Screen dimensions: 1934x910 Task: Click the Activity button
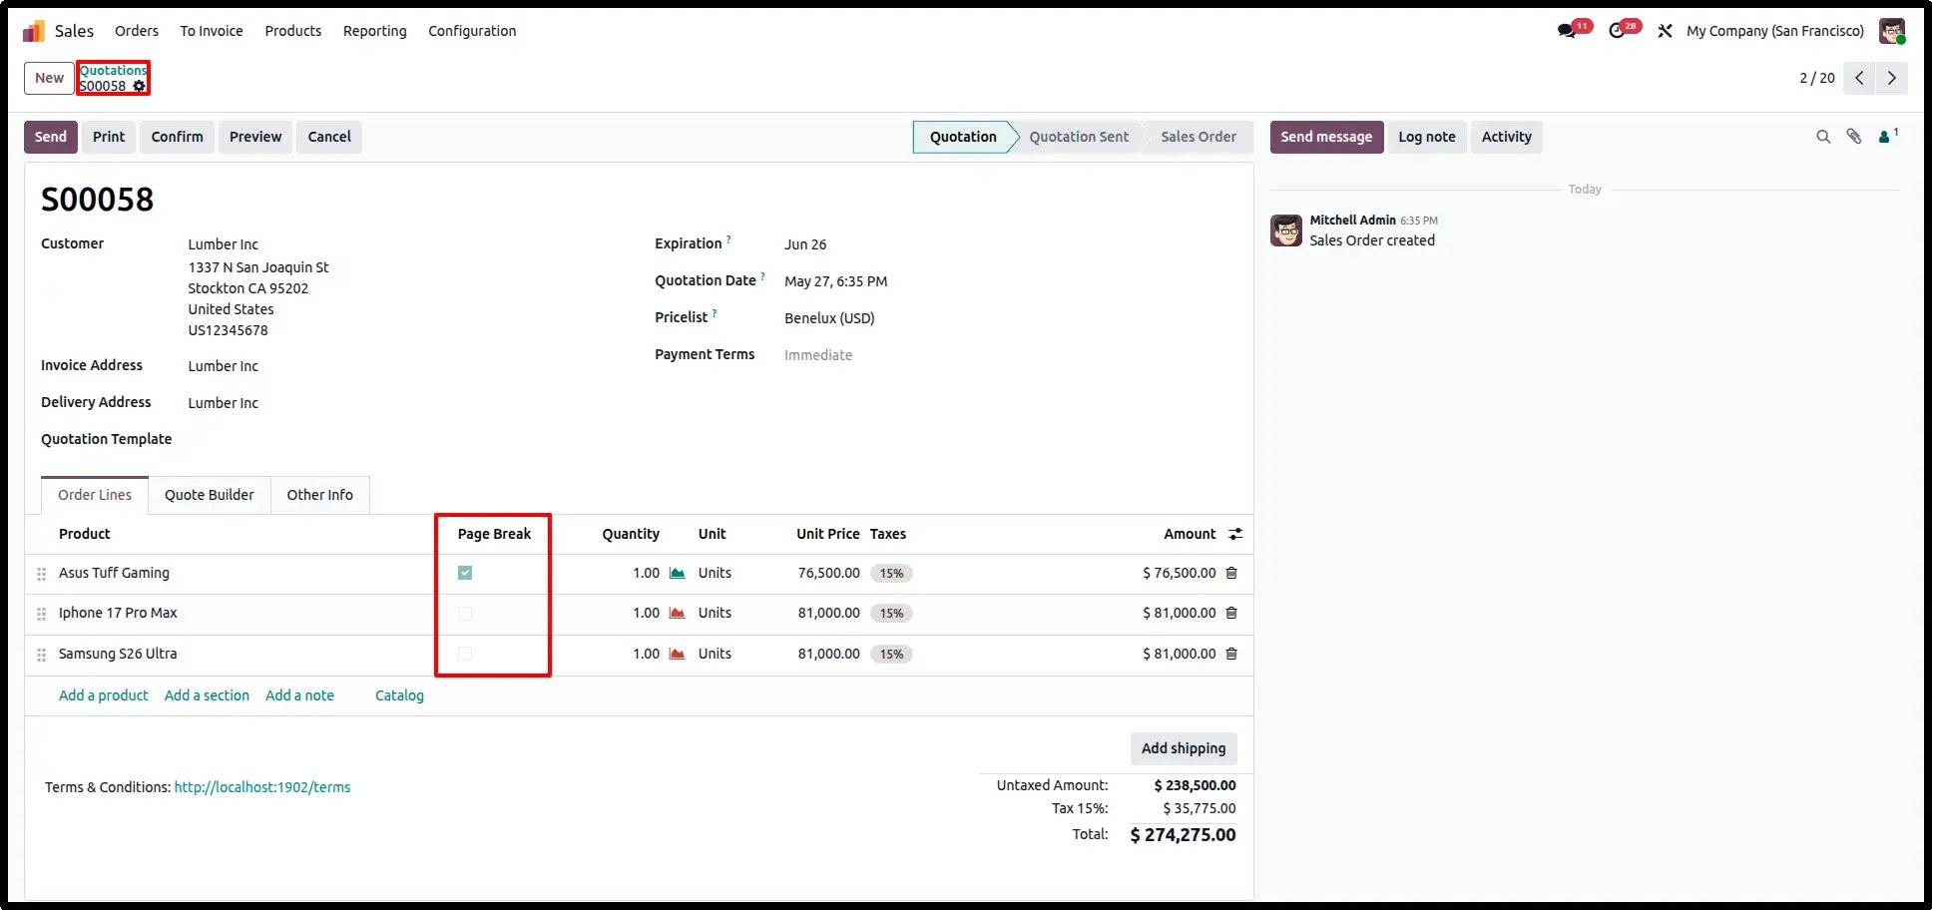click(x=1506, y=137)
